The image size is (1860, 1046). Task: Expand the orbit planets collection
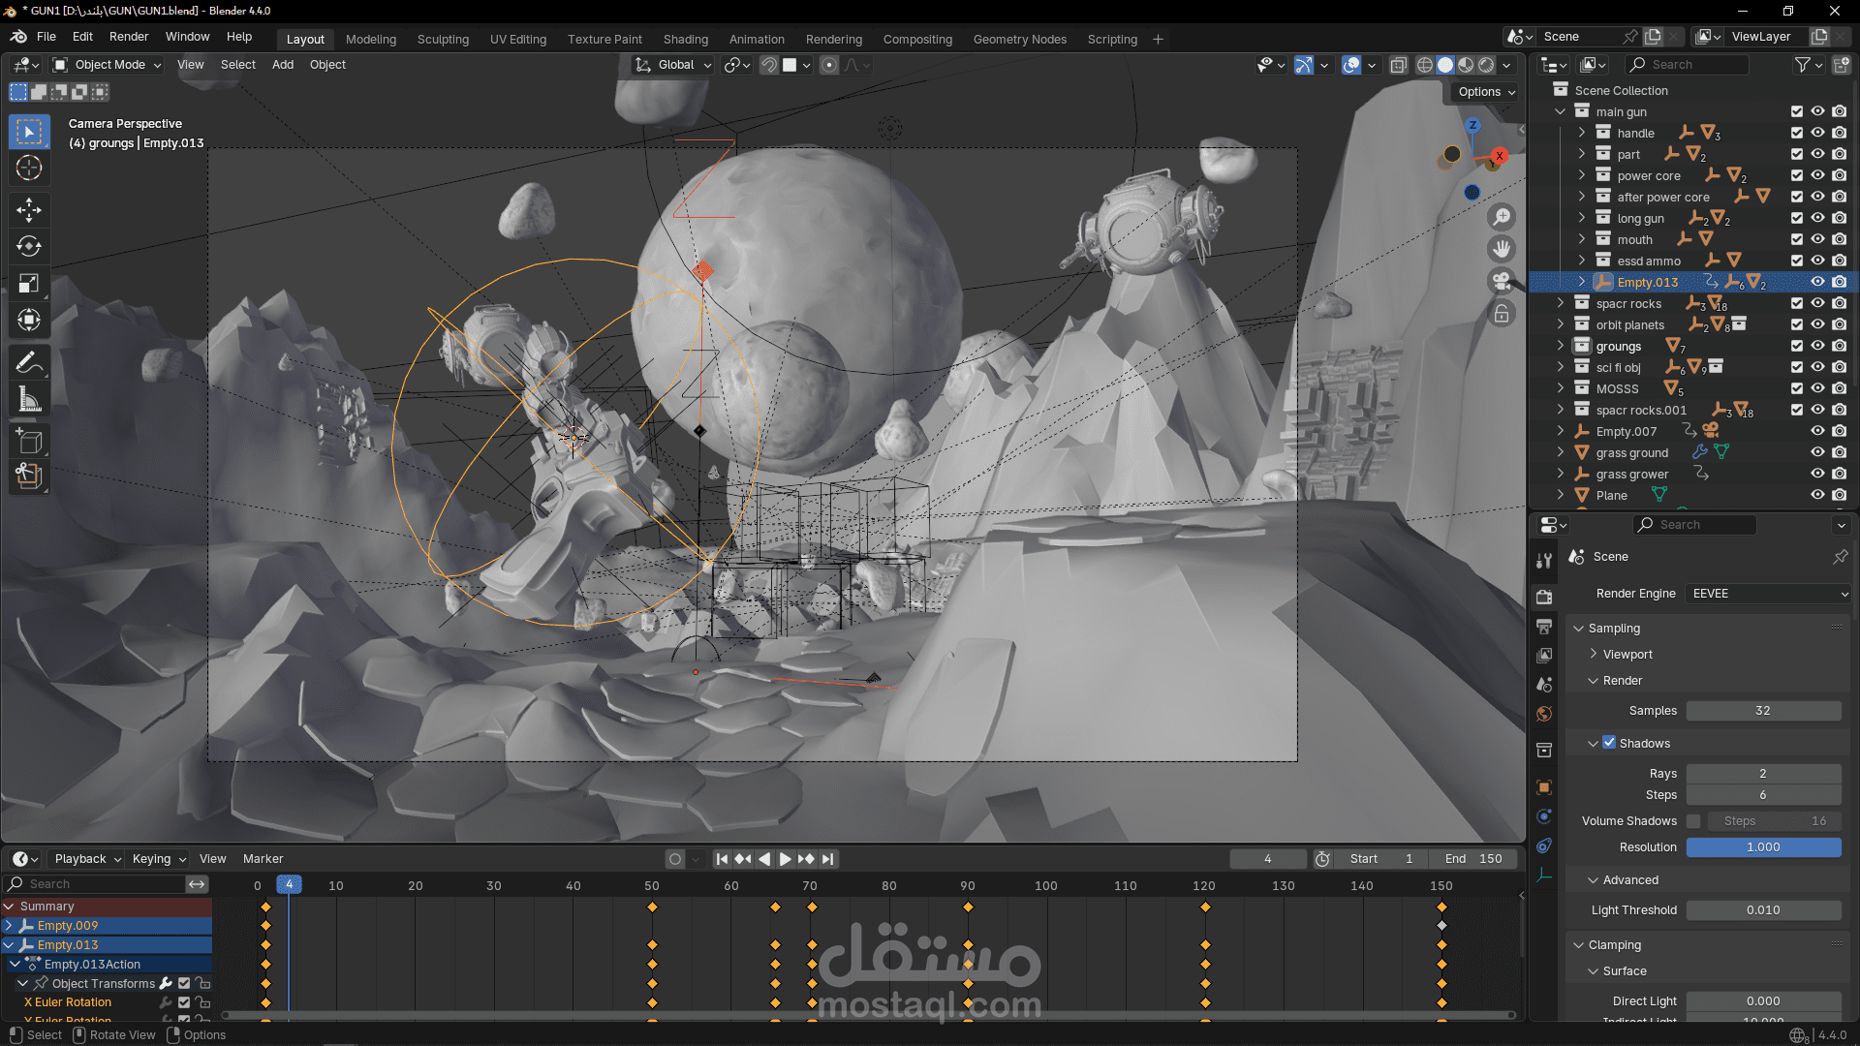[1561, 324]
